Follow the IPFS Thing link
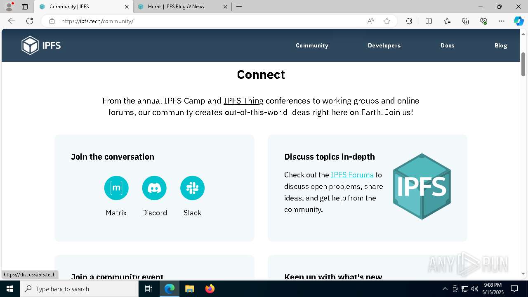528x297 pixels. (243, 101)
